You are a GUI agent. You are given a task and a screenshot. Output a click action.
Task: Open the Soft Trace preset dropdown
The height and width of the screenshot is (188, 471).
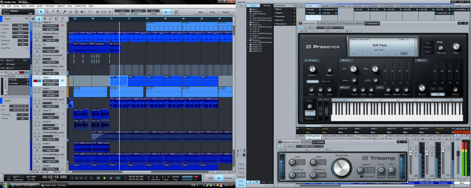pos(330,28)
